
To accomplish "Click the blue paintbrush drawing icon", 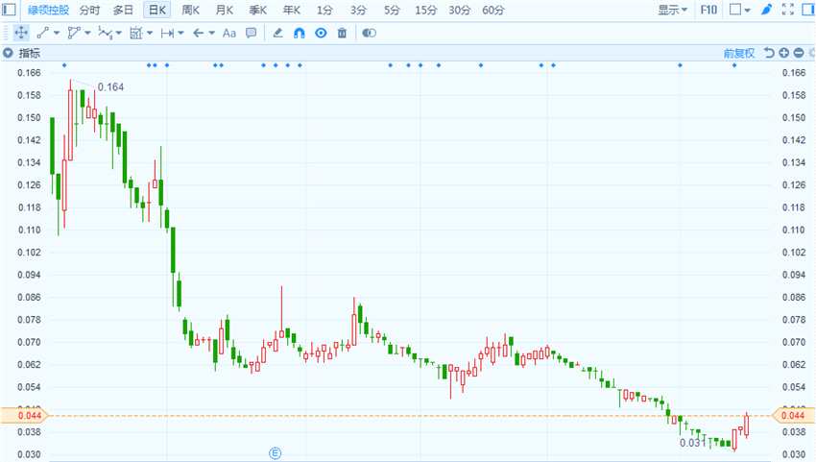I will click(767, 10).
